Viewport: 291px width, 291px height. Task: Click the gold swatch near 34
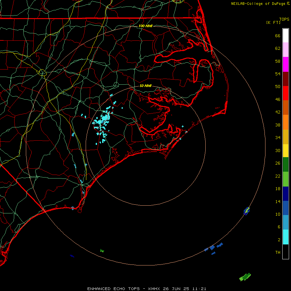[x=286, y=137]
